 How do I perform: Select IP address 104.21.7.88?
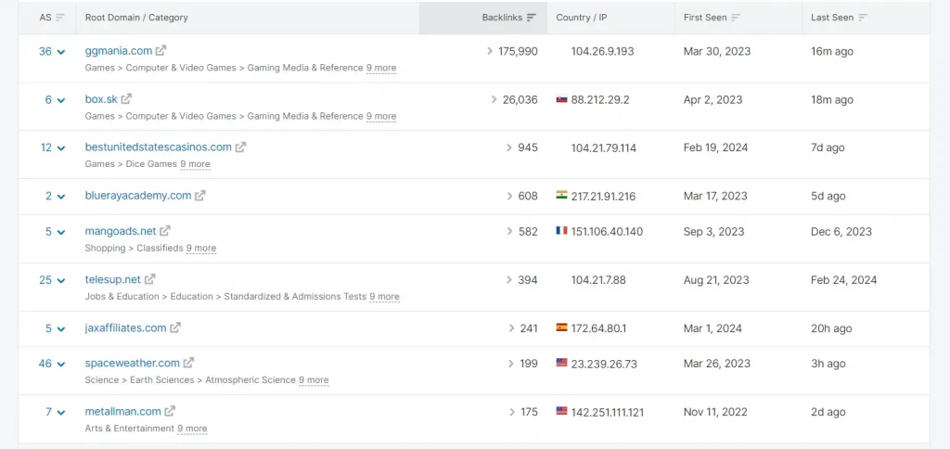[598, 280]
